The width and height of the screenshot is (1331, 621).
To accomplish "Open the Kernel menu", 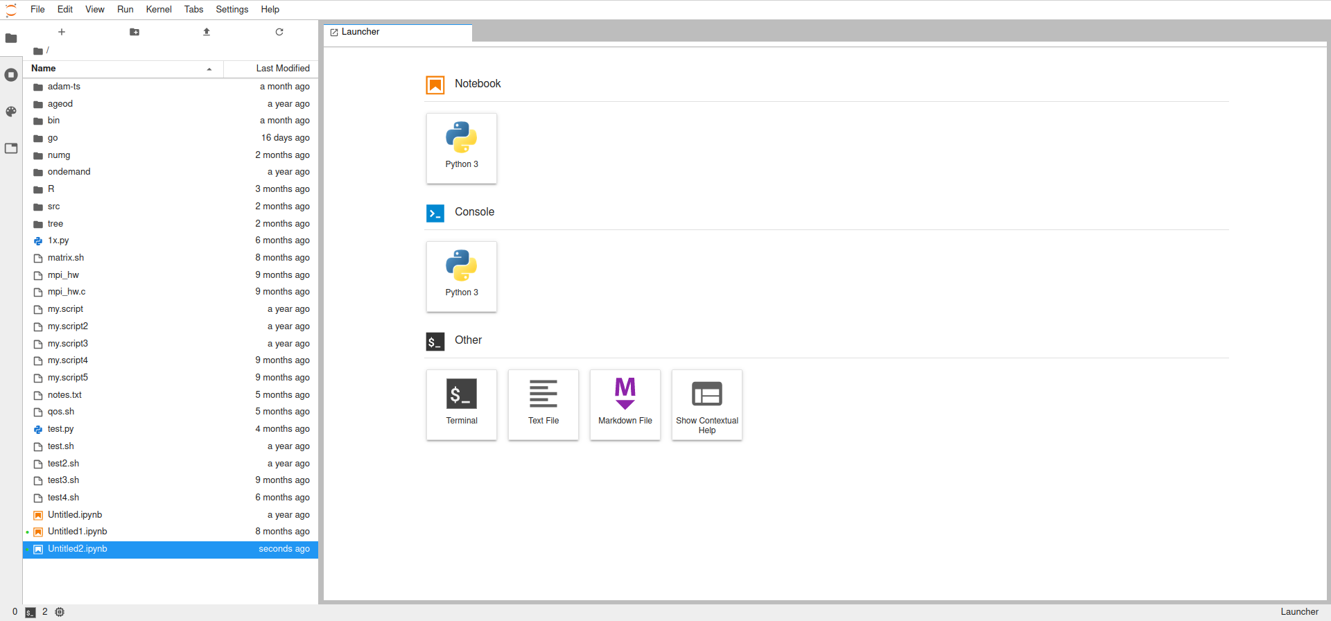I will click(x=159, y=10).
